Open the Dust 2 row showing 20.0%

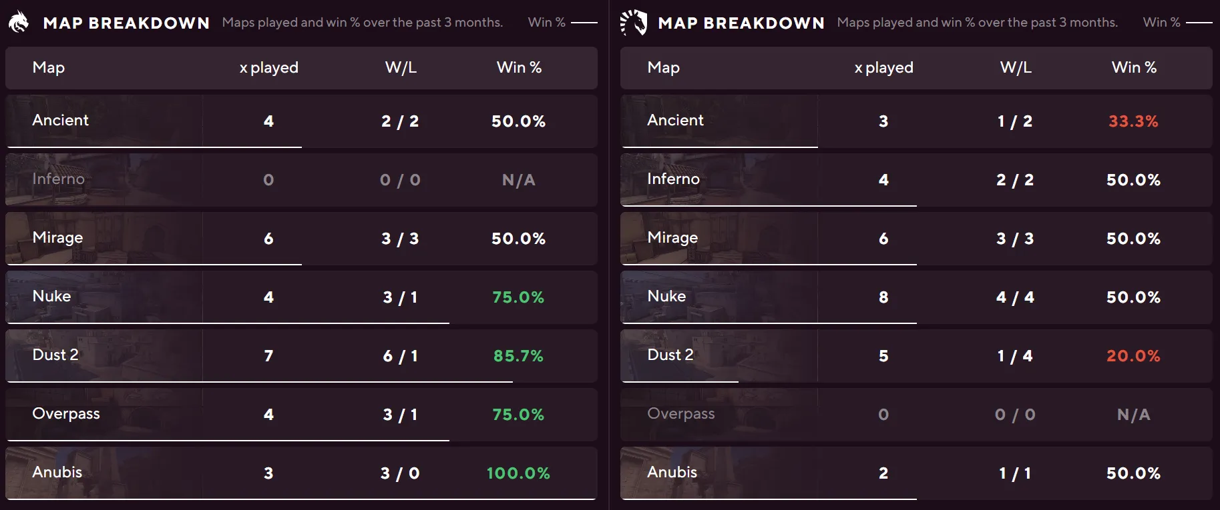[916, 355]
